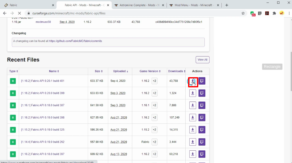
Task: Click the address bar URL
Action: coord(69,13)
